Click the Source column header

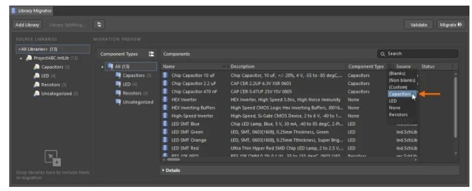click(404, 67)
